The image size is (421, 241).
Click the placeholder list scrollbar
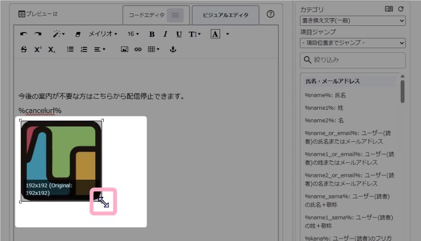click(402, 92)
